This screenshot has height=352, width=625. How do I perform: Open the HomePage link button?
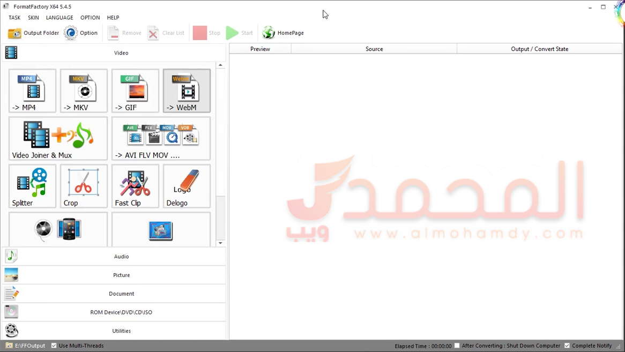click(x=283, y=33)
